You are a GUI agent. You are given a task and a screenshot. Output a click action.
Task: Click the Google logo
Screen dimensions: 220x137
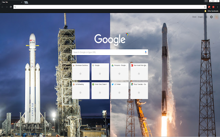tap(110, 40)
